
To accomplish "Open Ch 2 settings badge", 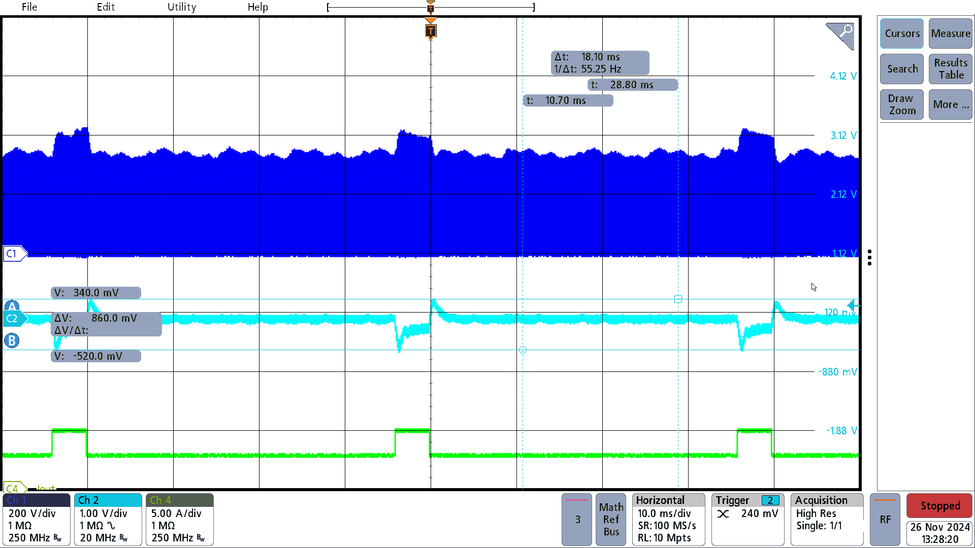I will [x=108, y=520].
